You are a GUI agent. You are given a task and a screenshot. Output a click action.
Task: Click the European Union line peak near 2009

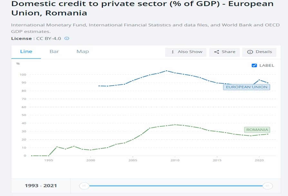pos(167,71)
